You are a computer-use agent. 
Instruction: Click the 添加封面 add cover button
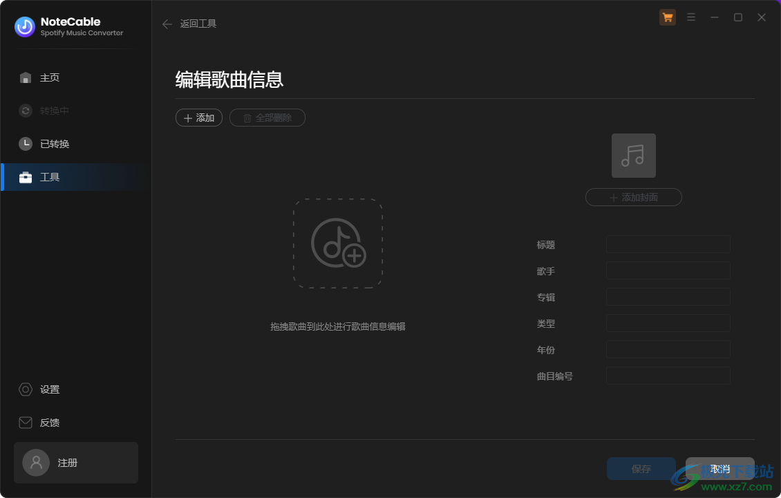[634, 197]
